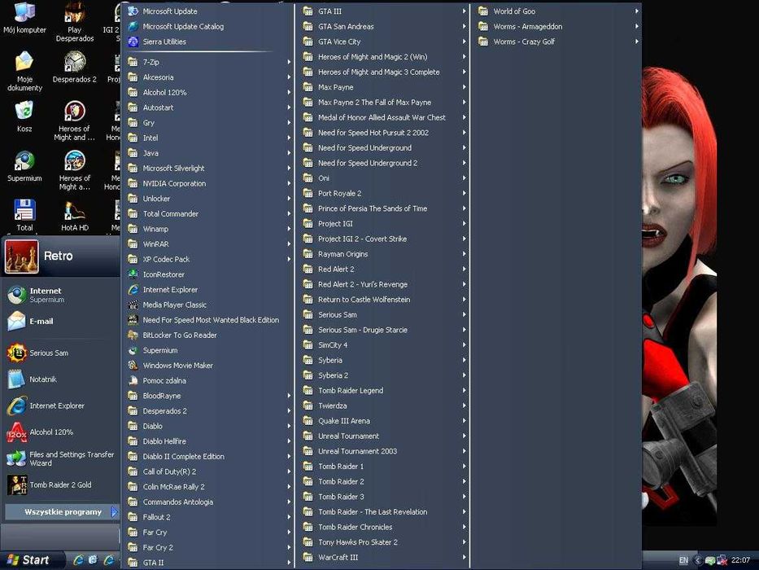Expand the BloodRayne folder
The height and width of the screenshot is (570, 759).
point(208,396)
